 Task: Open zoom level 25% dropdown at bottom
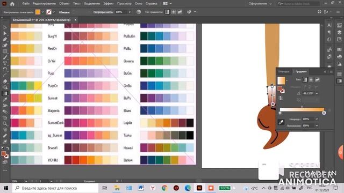click(x=26, y=181)
